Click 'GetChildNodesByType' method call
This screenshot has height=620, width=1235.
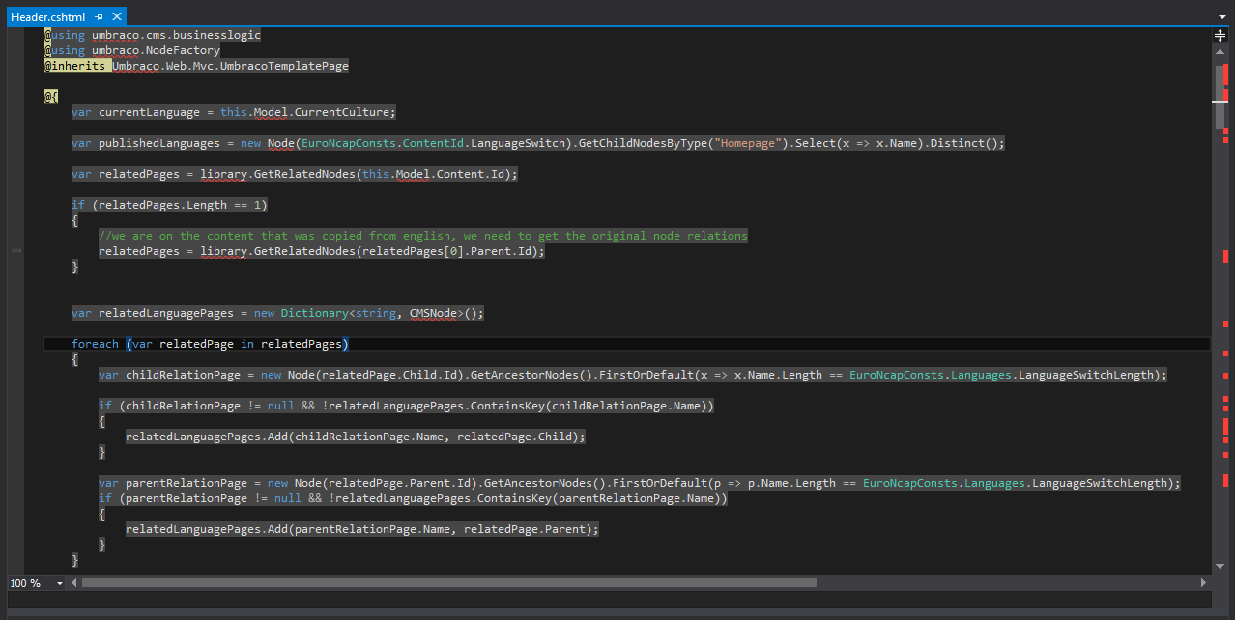tap(643, 143)
